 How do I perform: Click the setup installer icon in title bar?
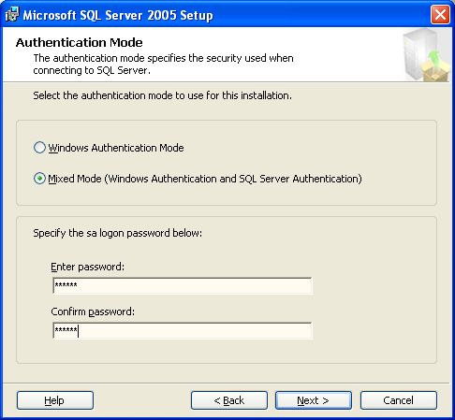point(12,15)
